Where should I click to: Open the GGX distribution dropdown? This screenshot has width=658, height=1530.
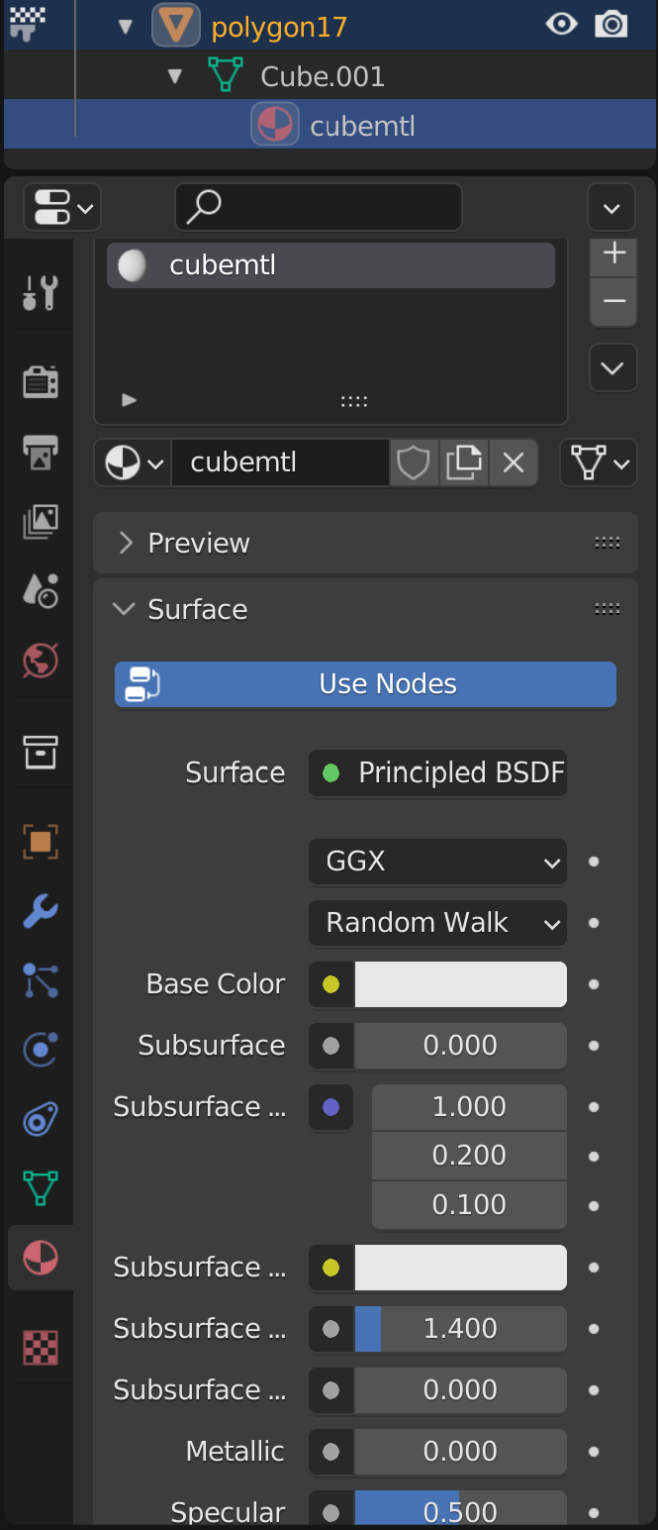pos(437,862)
